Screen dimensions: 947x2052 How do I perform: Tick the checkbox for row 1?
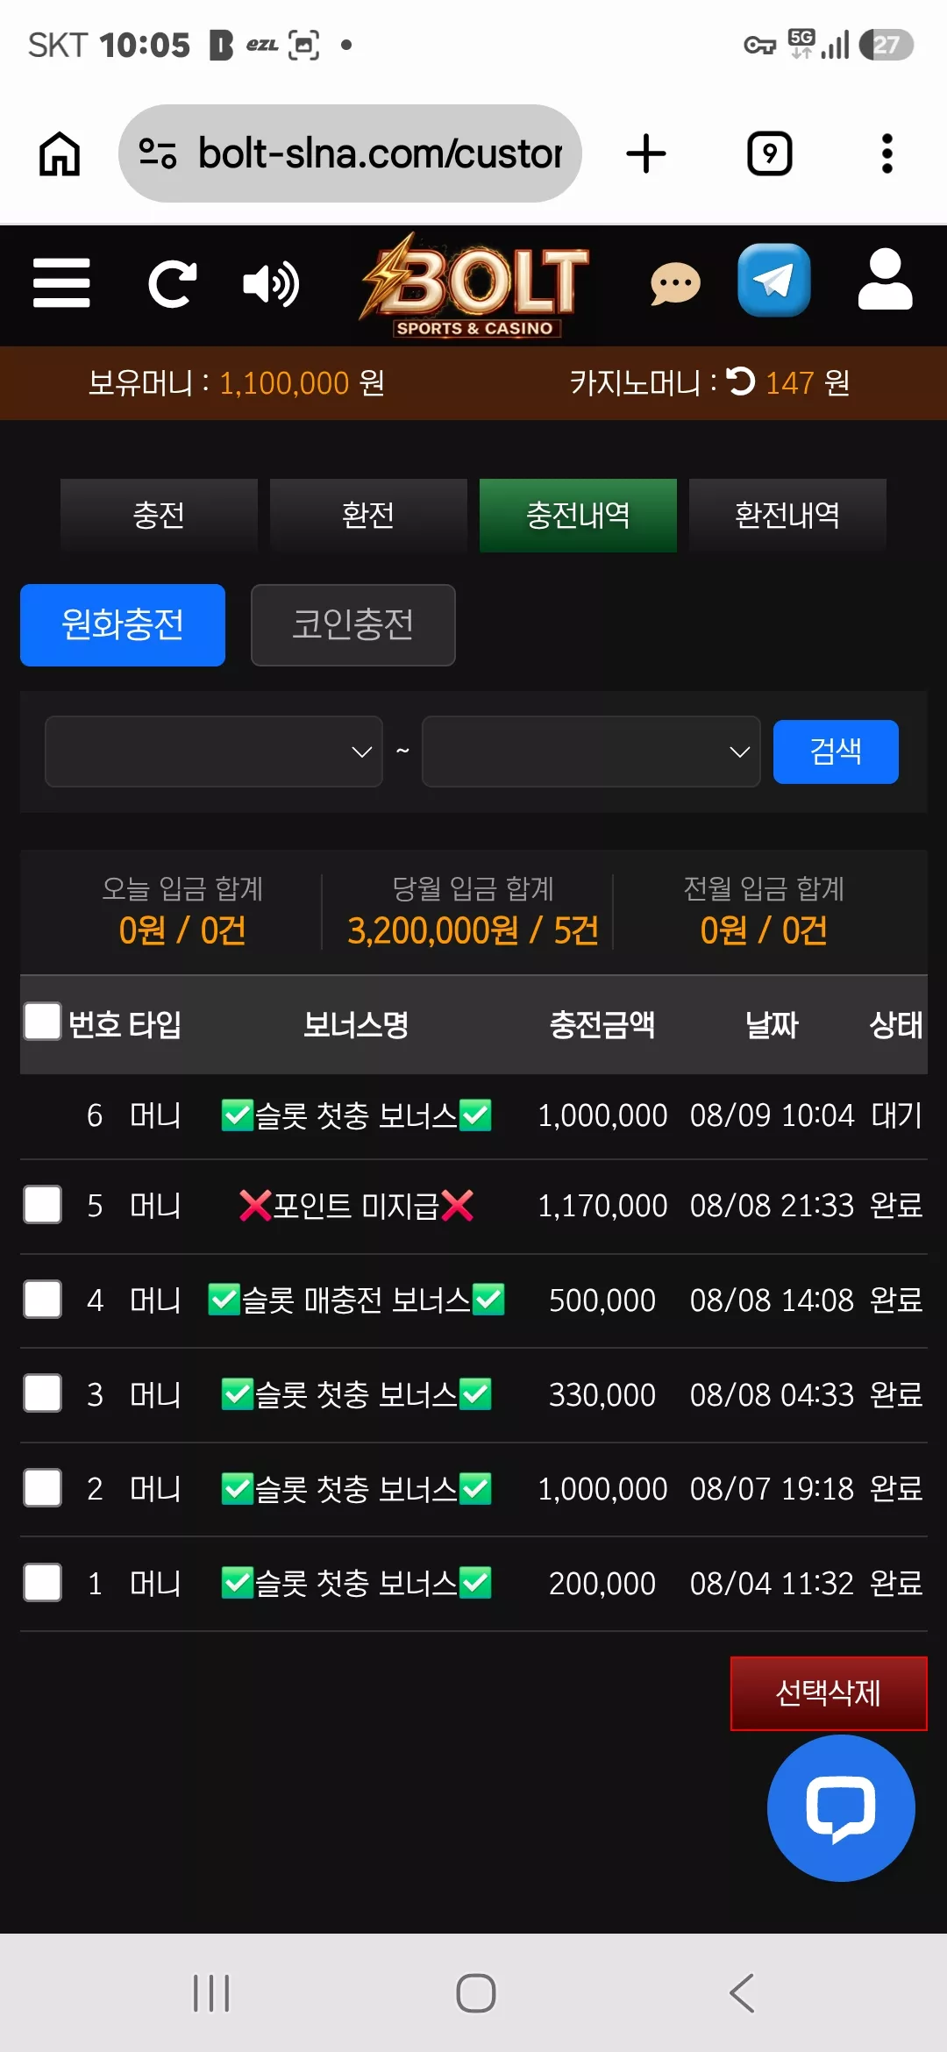point(42,1583)
